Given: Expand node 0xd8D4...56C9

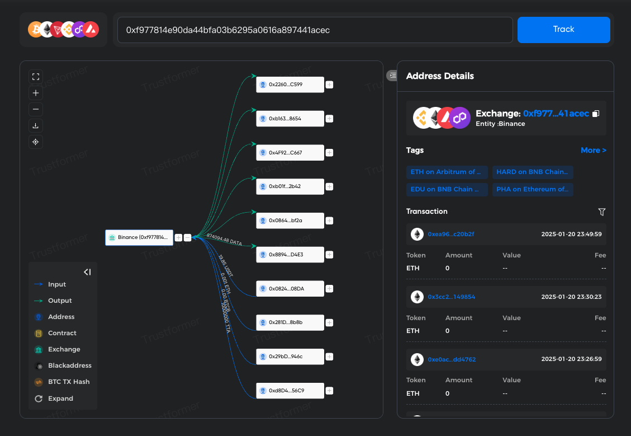Looking at the screenshot, I should [329, 391].
